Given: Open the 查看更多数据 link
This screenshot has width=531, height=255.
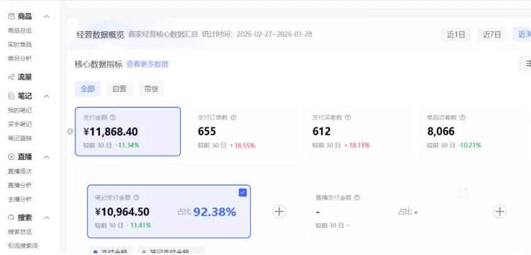Looking at the screenshot, I should pyautogui.click(x=148, y=64).
